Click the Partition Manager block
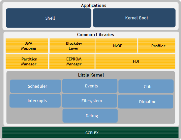Image resolution: width=181 pixels, height=140 pixels. (x=27, y=61)
